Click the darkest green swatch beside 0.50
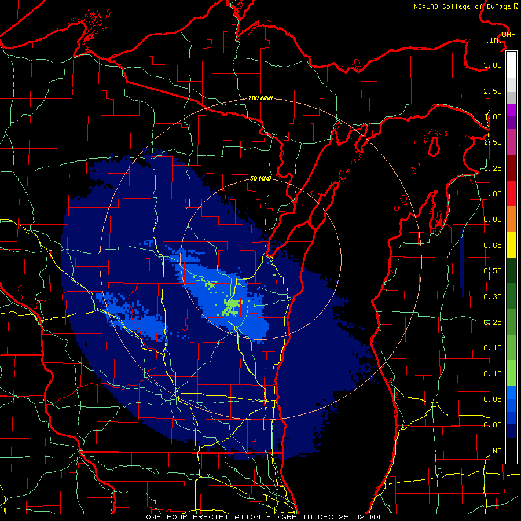Viewport: 521px width, 521px height. [511, 271]
